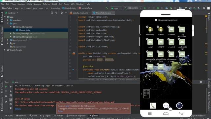Tap the camera icon in phone dock
211x119 pixels.
179,105
